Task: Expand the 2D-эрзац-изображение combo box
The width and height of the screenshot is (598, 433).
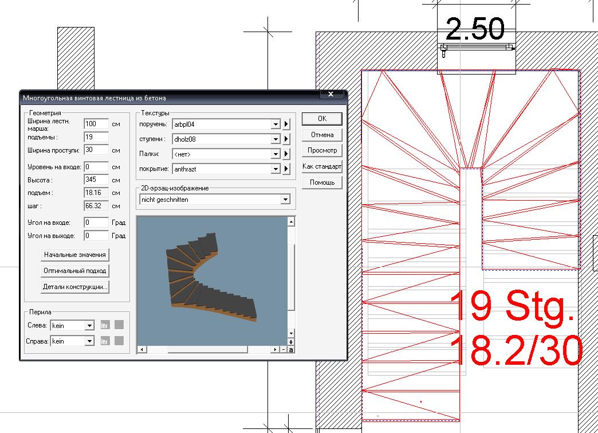Action: (285, 200)
